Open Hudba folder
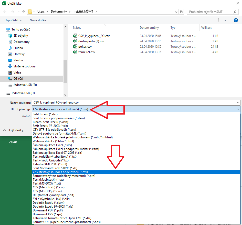The width and height of the screenshot is (242, 225). (x=18, y=48)
